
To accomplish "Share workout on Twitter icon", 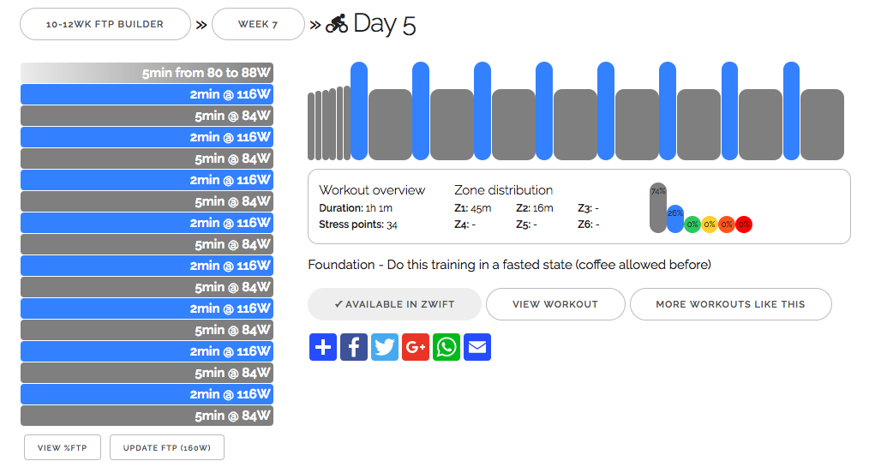I will [384, 347].
